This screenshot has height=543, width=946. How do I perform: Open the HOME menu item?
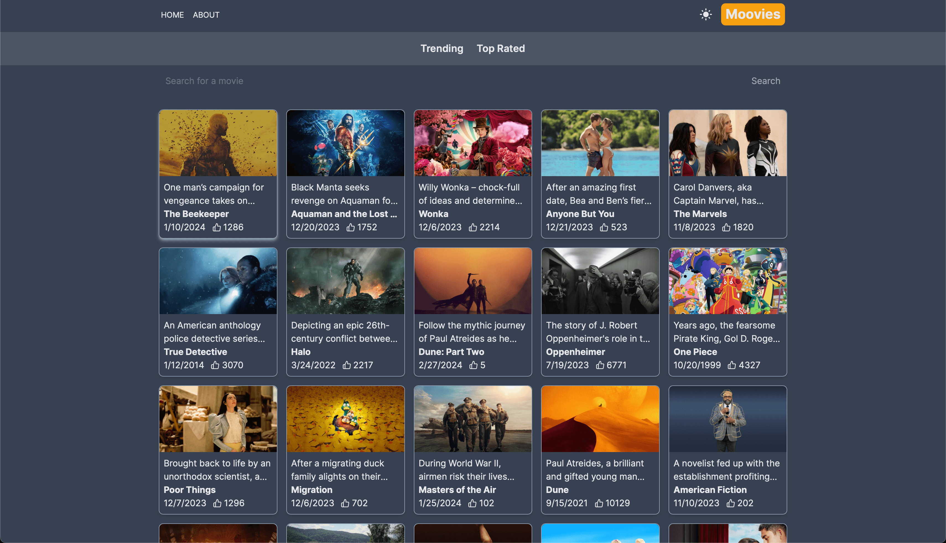[x=172, y=15]
